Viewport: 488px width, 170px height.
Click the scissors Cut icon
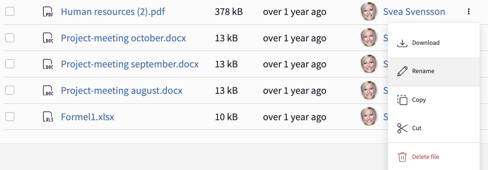[402, 128]
